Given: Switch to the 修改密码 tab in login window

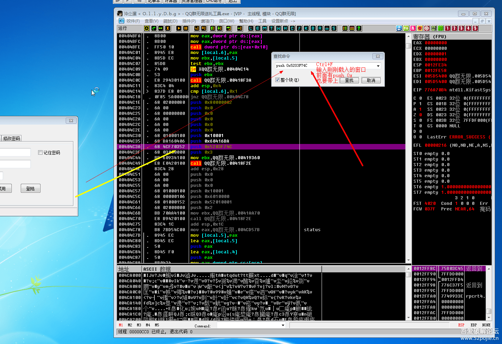Looking at the screenshot, I should tap(11, 138).
